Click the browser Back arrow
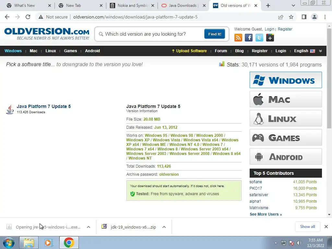The height and width of the screenshot is (249, 332). 7,17
